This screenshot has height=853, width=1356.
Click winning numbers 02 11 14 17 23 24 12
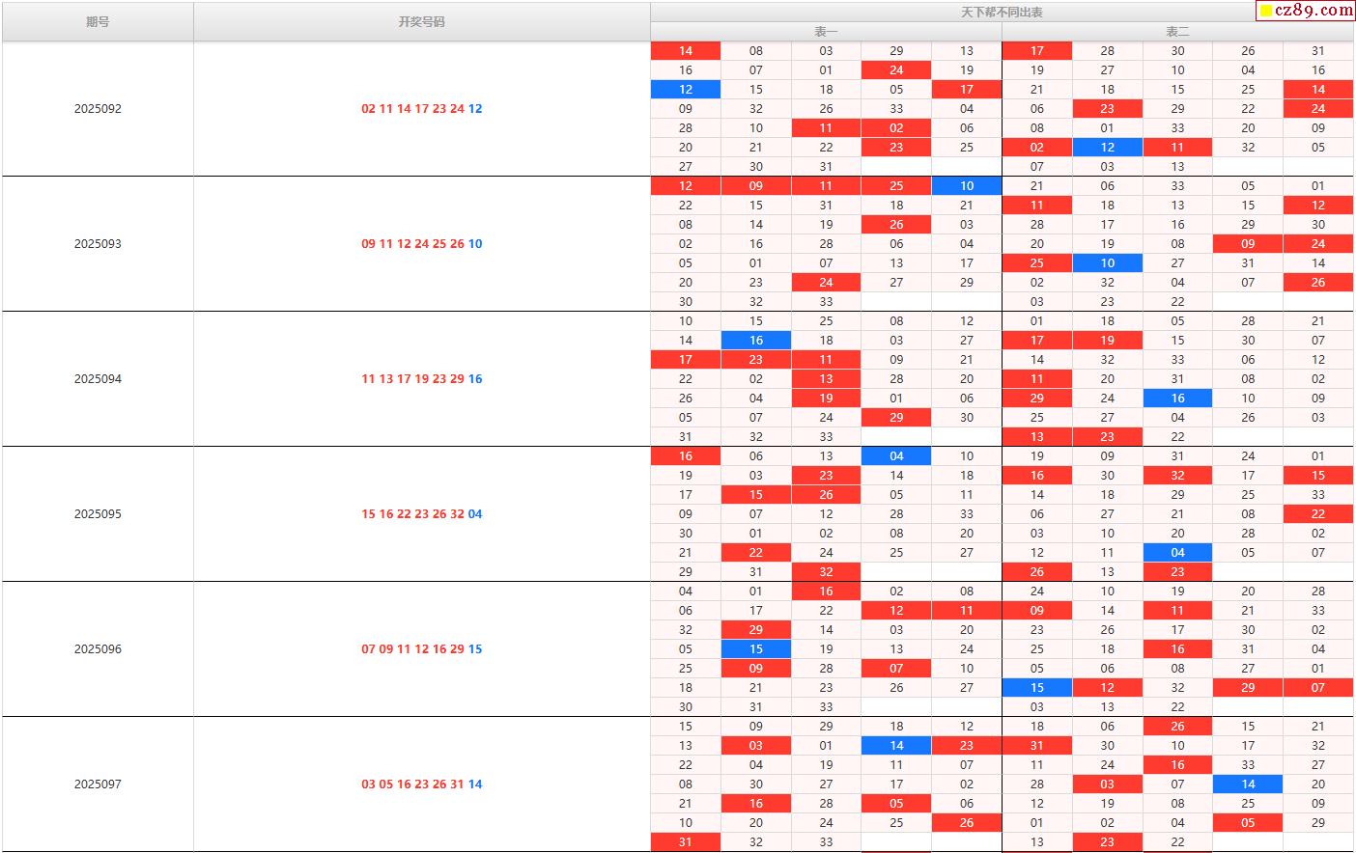tap(422, 109)
